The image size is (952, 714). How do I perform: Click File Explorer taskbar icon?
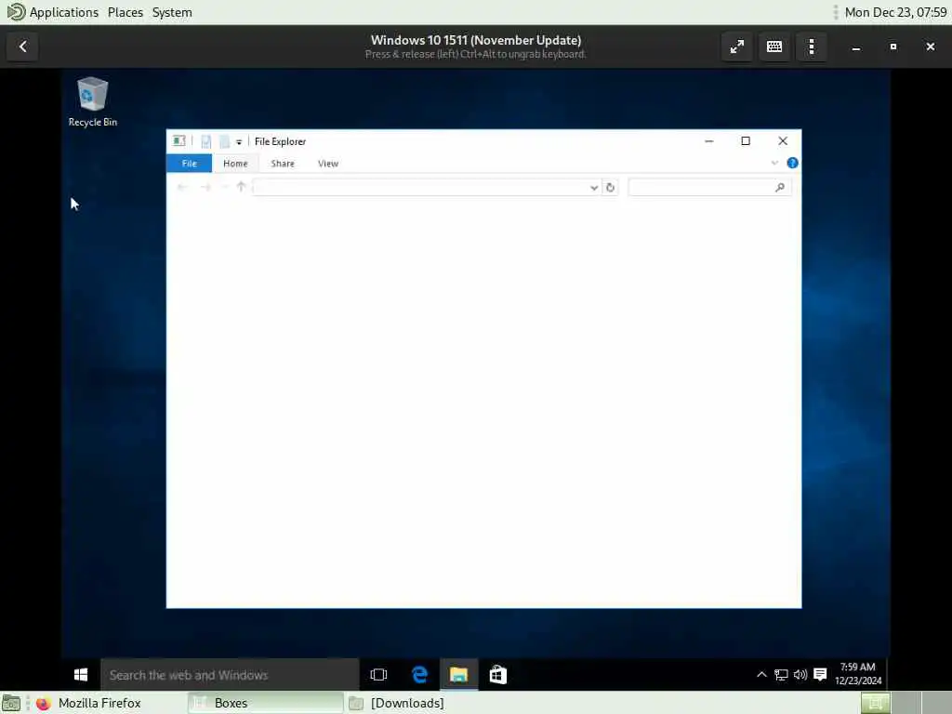pyautogui.click(x=458, y=675)
